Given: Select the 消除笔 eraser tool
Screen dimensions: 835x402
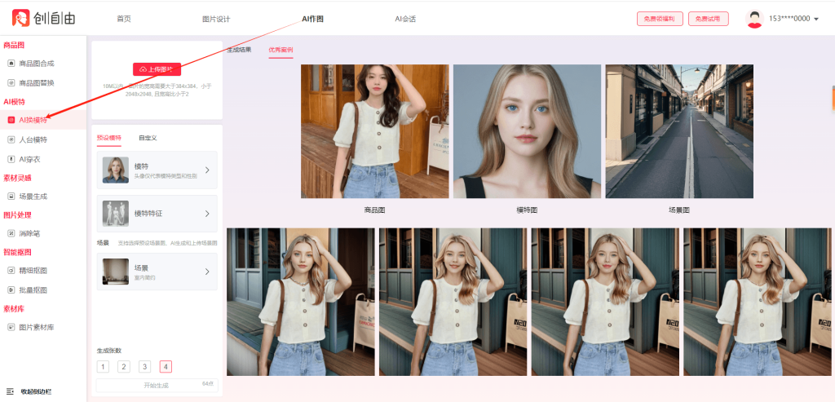Looking at the screenshot, I should point(29,233).
